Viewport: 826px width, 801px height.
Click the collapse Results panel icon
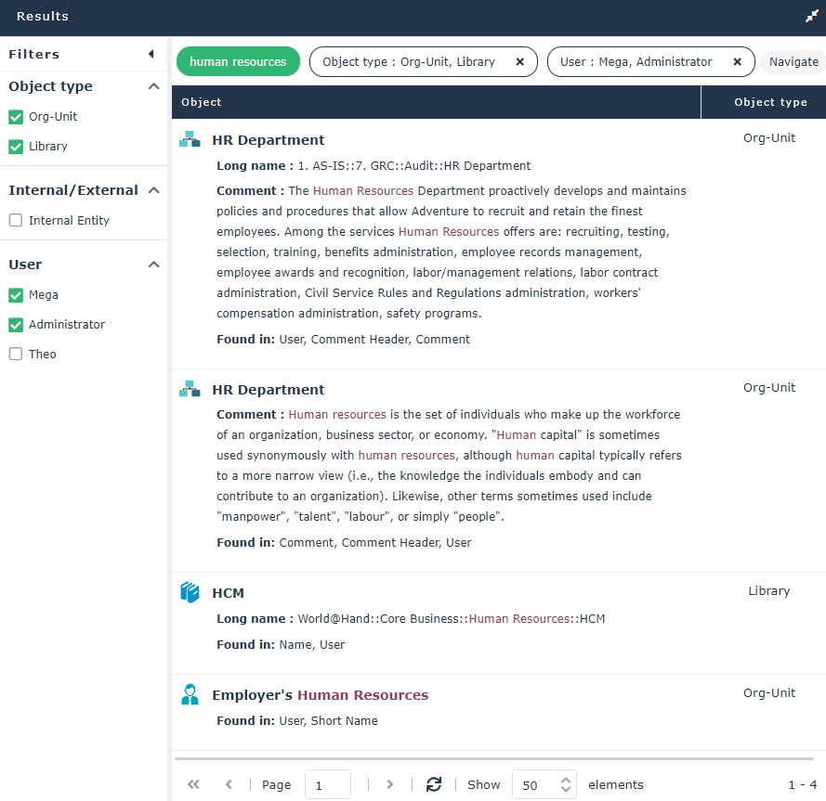(x=811, y=17)
